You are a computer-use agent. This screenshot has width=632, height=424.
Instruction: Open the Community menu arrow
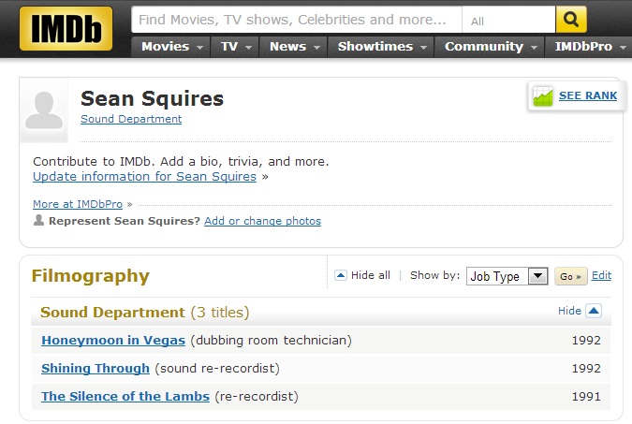coord(534,48)
